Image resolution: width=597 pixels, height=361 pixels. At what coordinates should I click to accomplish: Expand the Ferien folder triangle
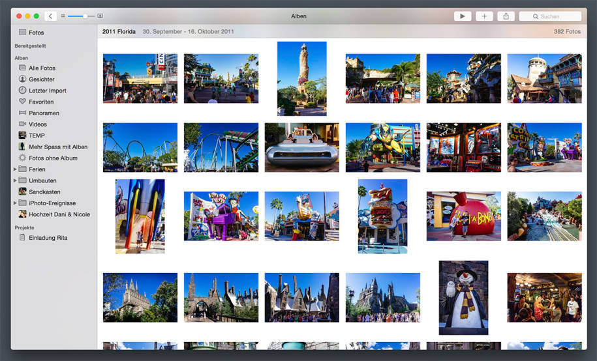point(15,169)
